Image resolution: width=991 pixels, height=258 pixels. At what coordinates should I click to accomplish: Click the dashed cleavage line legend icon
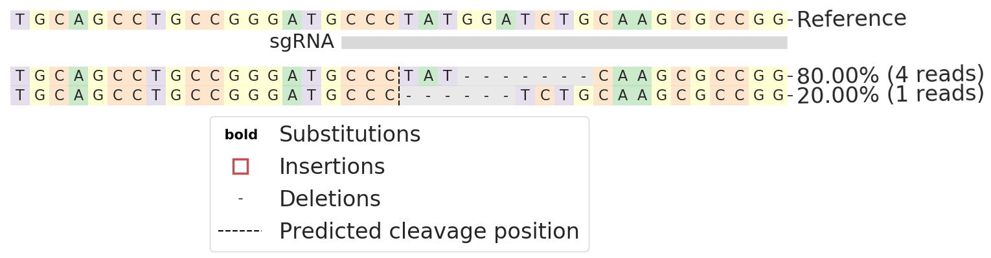pyautogui.click(x=240, y=231)
